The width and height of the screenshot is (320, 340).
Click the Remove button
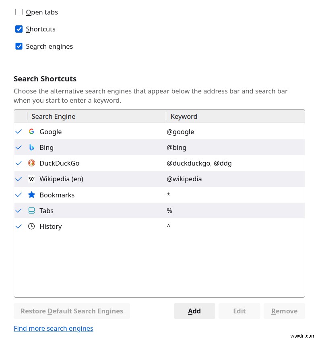pyautogui.click(x=284, y=311)
